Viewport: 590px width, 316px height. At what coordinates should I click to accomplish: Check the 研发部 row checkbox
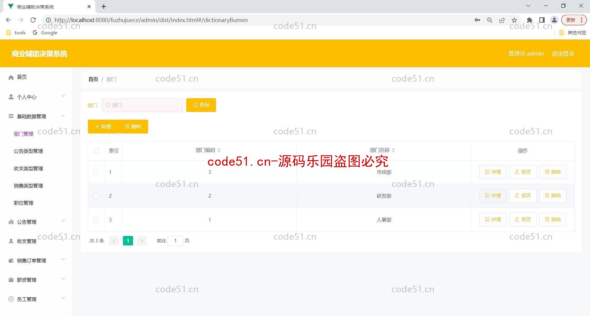(96, 196)
